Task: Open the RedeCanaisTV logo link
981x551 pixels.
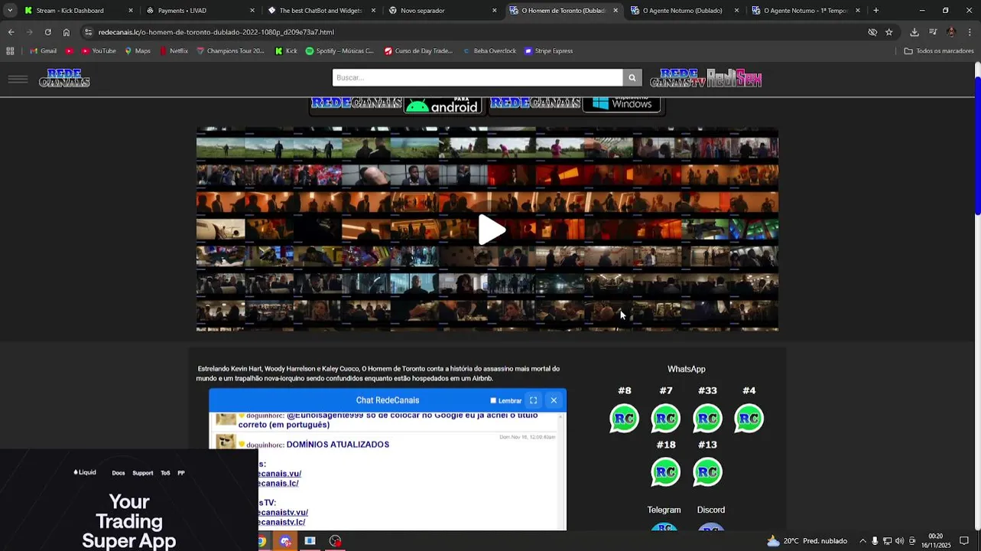Action: (677, 78)
